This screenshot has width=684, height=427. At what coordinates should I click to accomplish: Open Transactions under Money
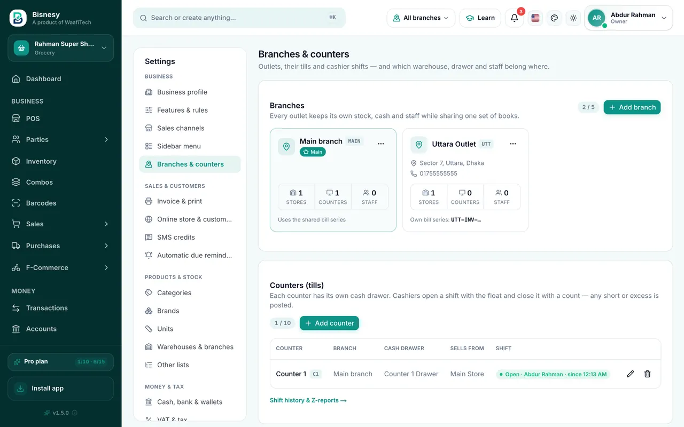[x=61, y=308]
